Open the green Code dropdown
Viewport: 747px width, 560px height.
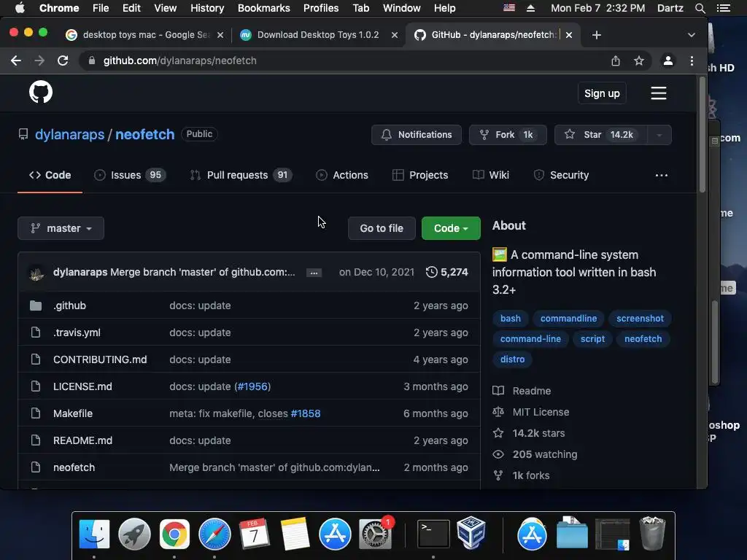coord(451,228)
